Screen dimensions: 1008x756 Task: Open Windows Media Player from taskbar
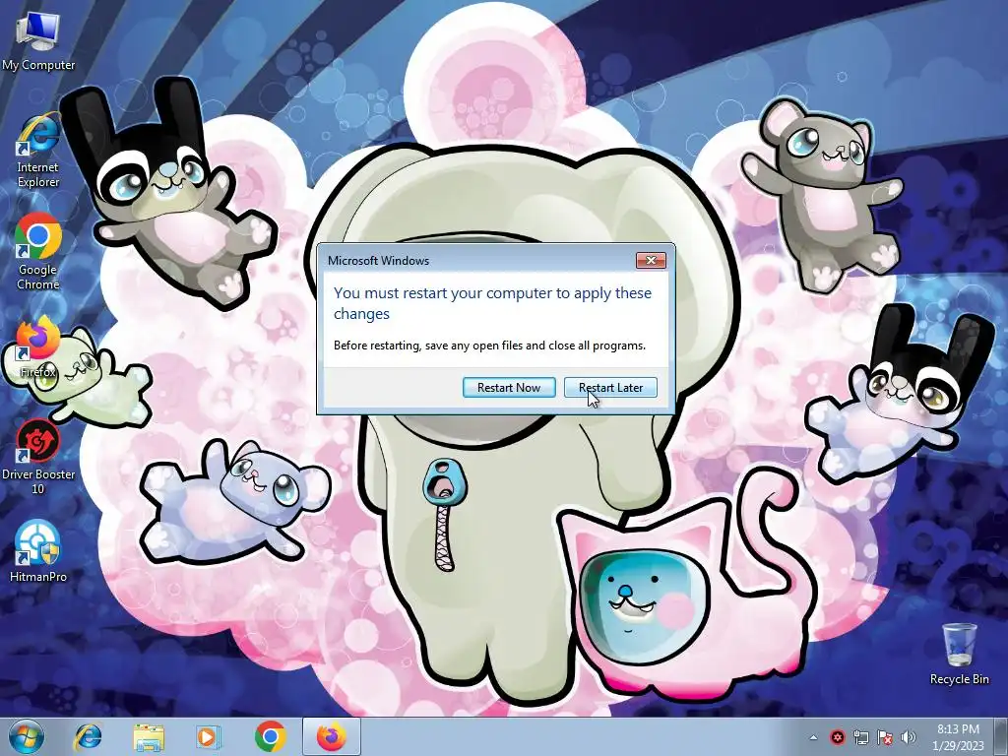point(208,737)
